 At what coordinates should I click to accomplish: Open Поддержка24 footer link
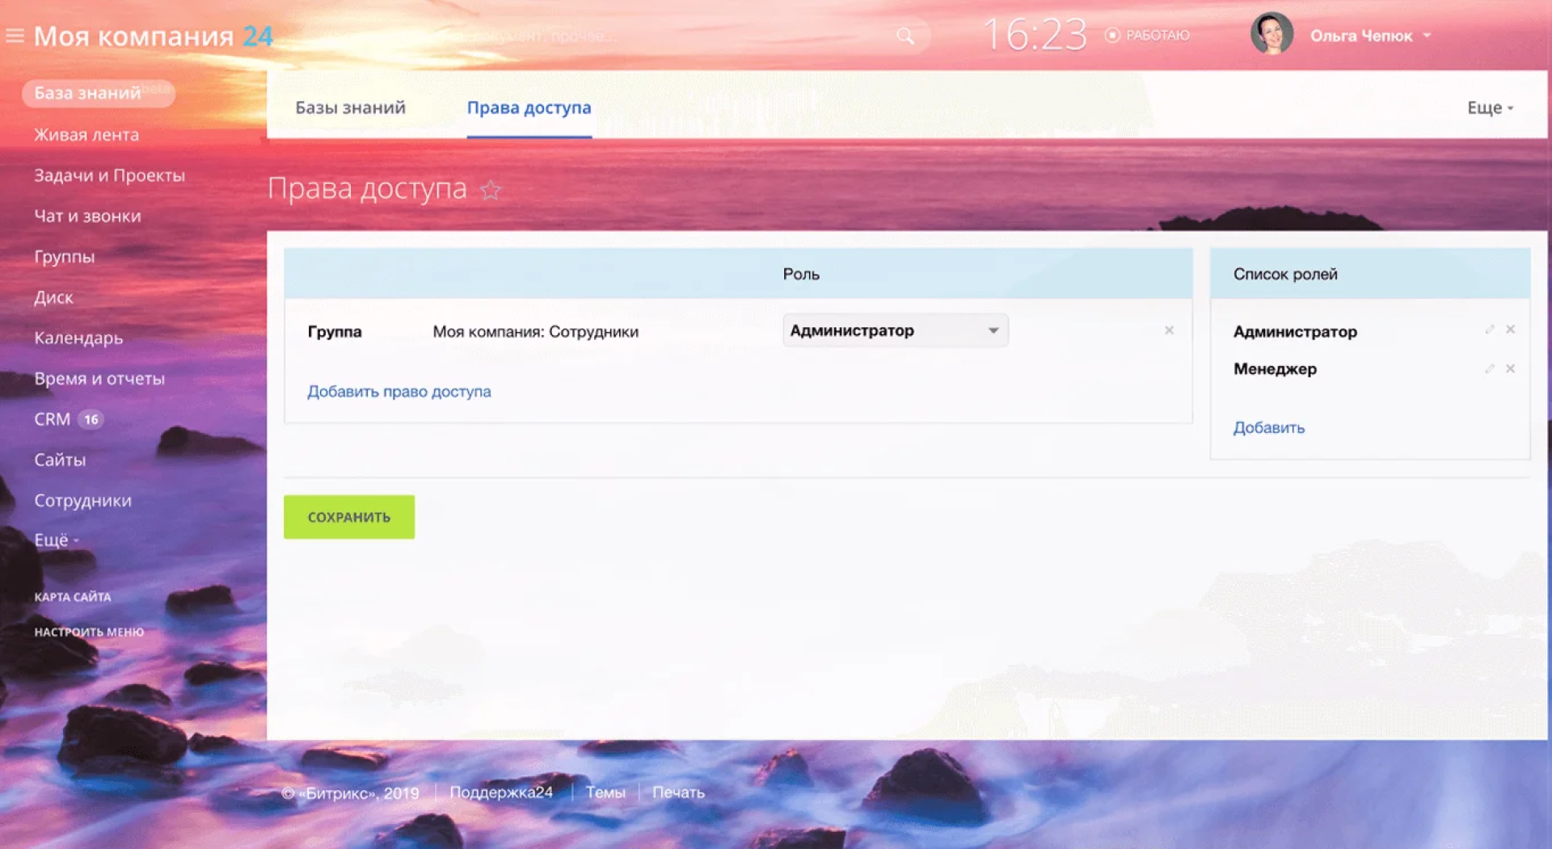[x=501, y=792]
